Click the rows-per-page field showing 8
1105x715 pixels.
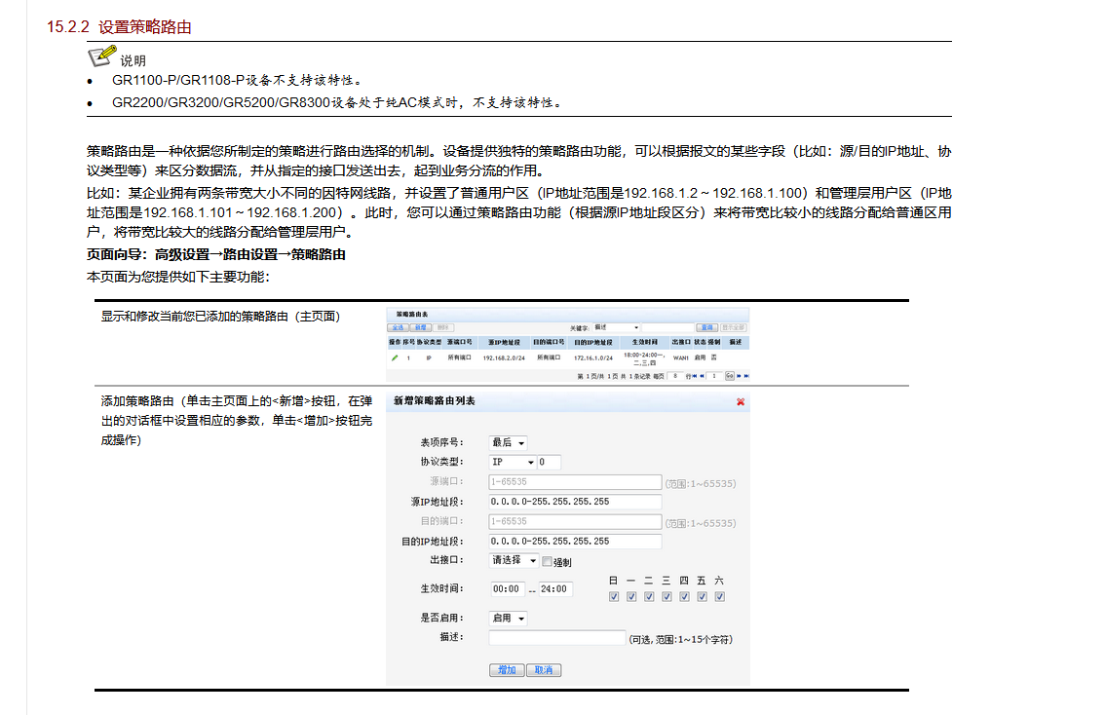pos(675,375)
